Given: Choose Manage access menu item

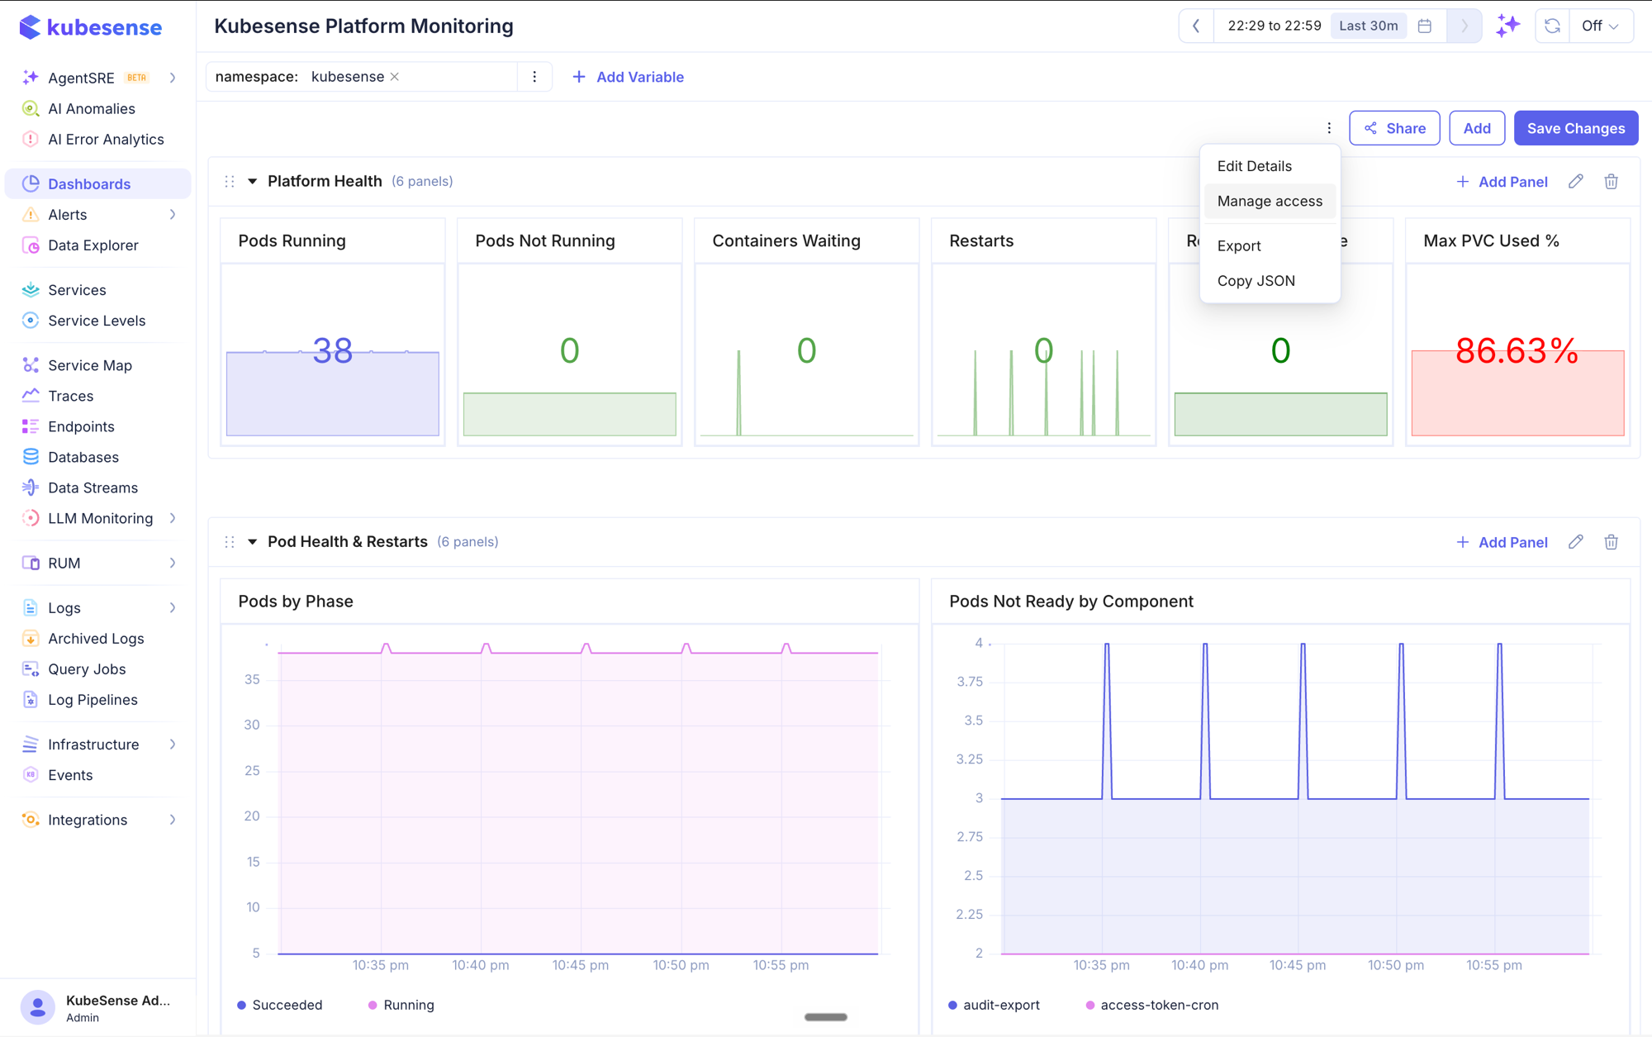Looking at the screenshot, I should [x=1270, y=202].
